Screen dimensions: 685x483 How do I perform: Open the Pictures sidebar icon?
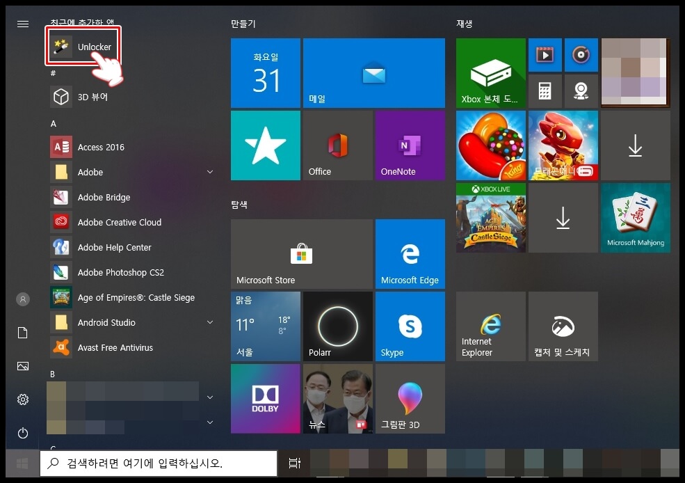tap(23, 366)
